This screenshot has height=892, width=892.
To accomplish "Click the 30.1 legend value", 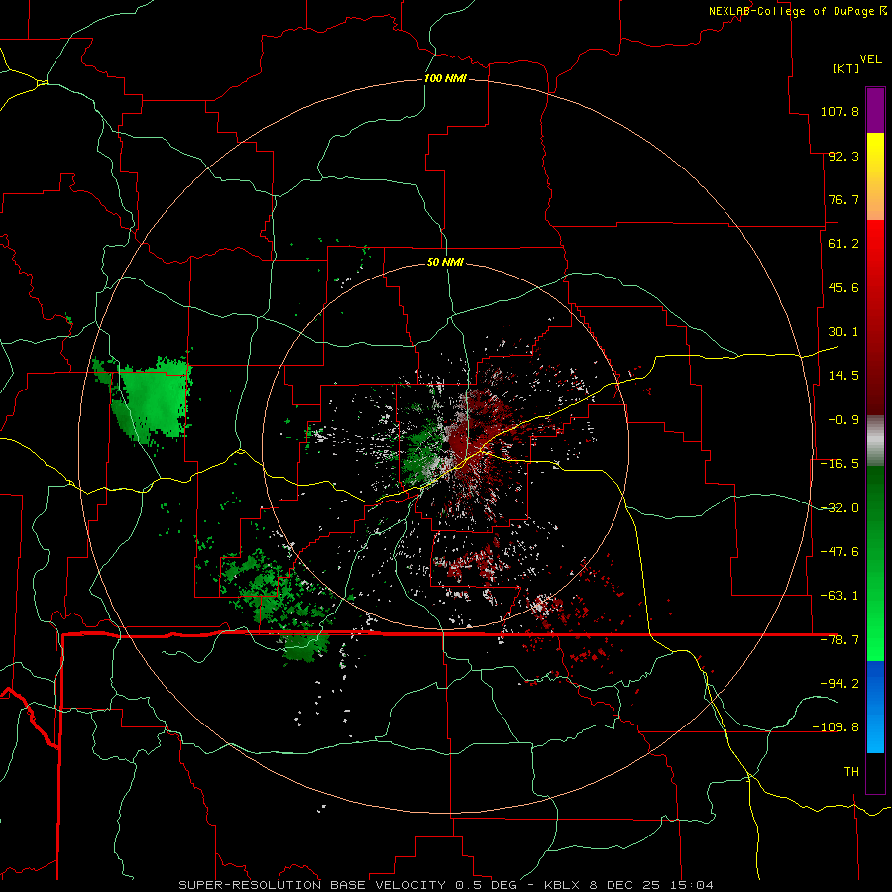I will point(843,332).
